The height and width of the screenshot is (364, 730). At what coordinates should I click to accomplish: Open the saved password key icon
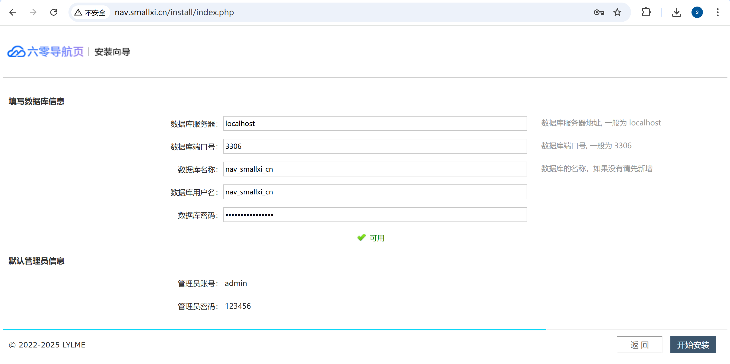tap(599, 12)
